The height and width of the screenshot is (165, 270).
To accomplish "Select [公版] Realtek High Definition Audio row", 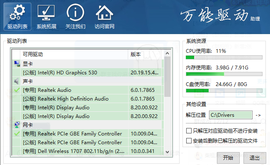I will [x=88, y=99].
